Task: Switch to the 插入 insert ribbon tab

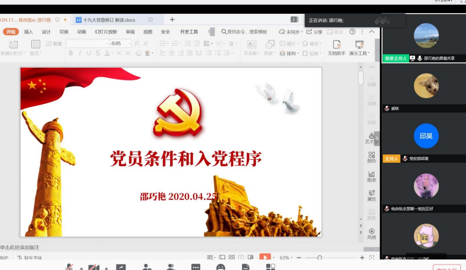Action: click(28, 32)
